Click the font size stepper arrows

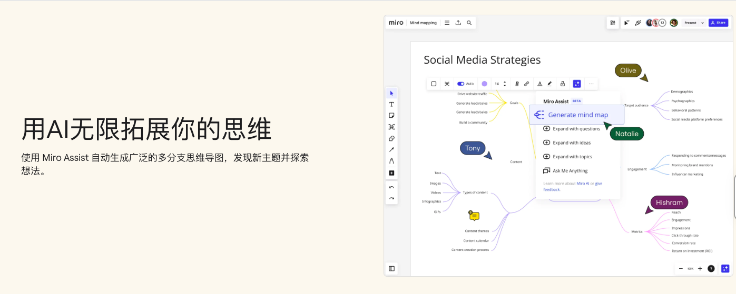tap(505, 84)
